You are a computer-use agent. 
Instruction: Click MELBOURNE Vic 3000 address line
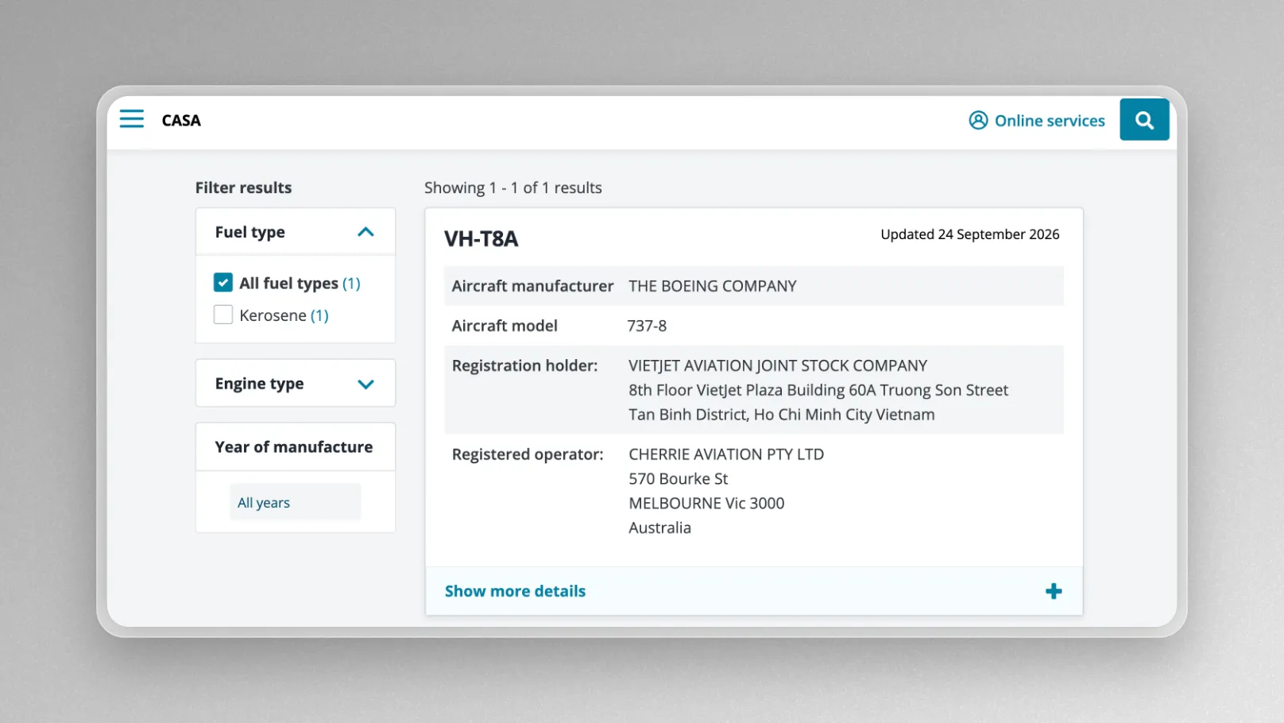coord(706,503)
